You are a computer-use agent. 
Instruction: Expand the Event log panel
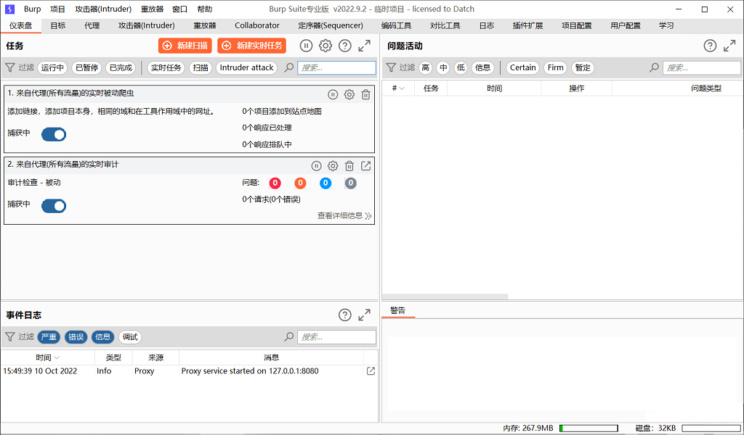(365, 315)
